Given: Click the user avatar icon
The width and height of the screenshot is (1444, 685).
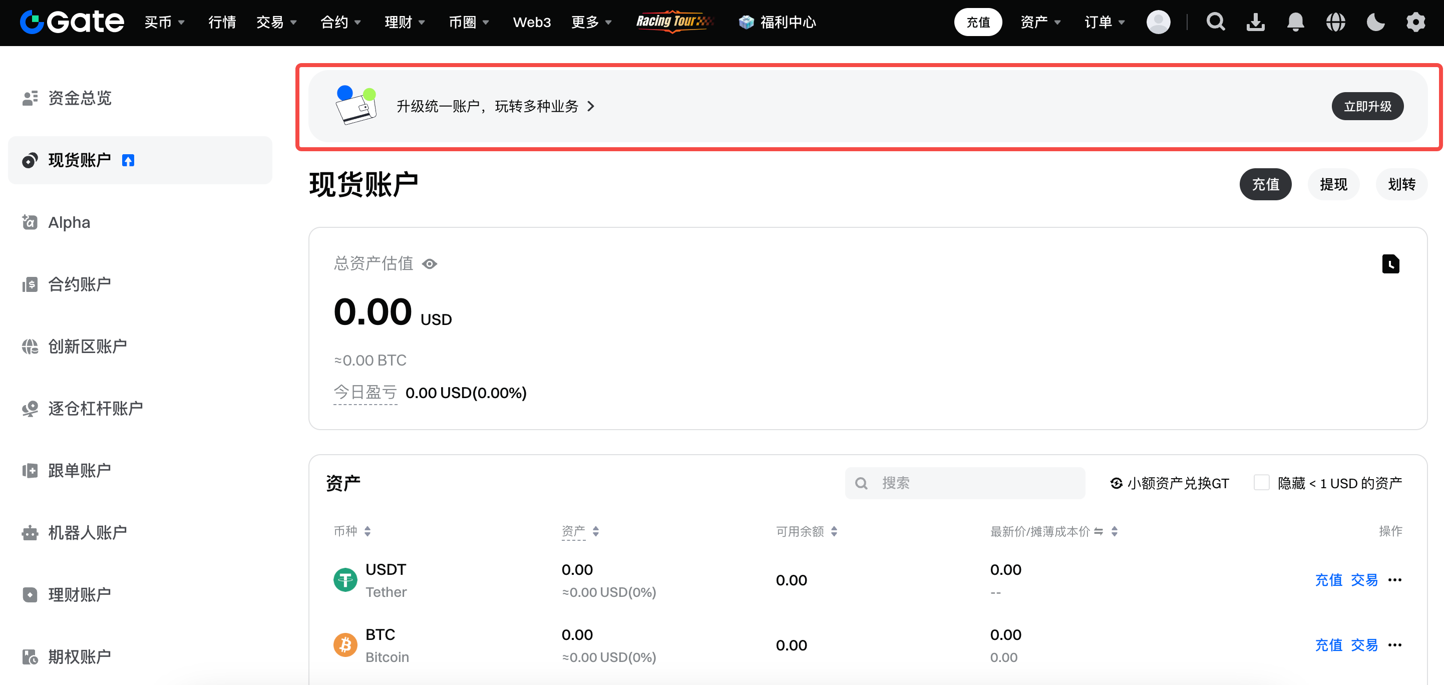Looking at the screenshot, I should pyautogui.click(x=1158, y=23).
